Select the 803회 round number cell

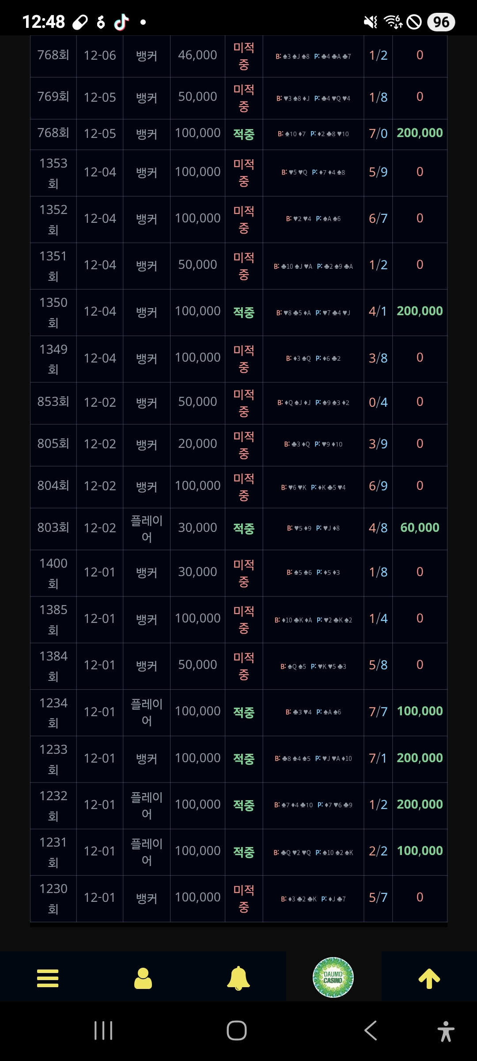(53, 528)
